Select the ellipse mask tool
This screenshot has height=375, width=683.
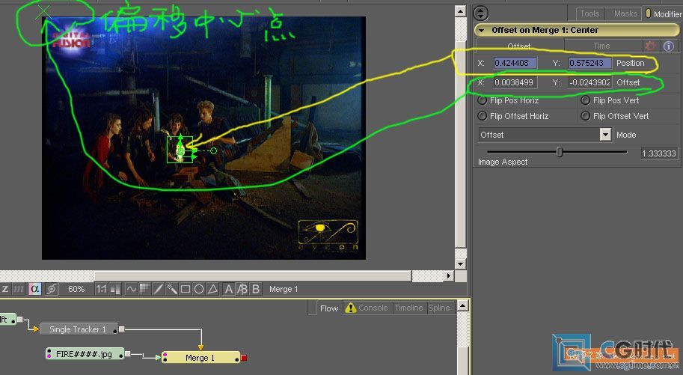(x=199, y=289)
